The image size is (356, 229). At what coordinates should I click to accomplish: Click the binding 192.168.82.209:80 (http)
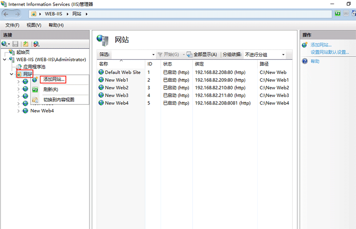220,80
